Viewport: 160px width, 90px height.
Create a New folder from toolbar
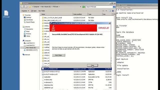click(x=42, y=11)
